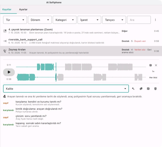Seek in the upper waveform track
Image resolution: width=162 pixels, height=147 pixels.
tap(81, 67)
